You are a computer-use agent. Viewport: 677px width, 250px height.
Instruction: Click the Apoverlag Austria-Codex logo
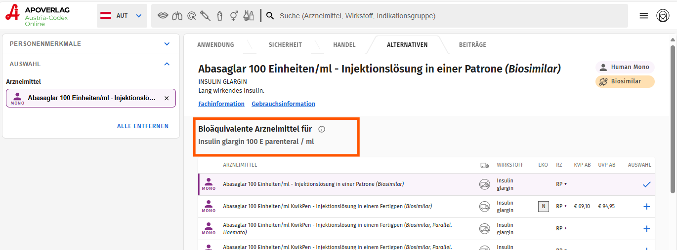(x=38, y=16)
